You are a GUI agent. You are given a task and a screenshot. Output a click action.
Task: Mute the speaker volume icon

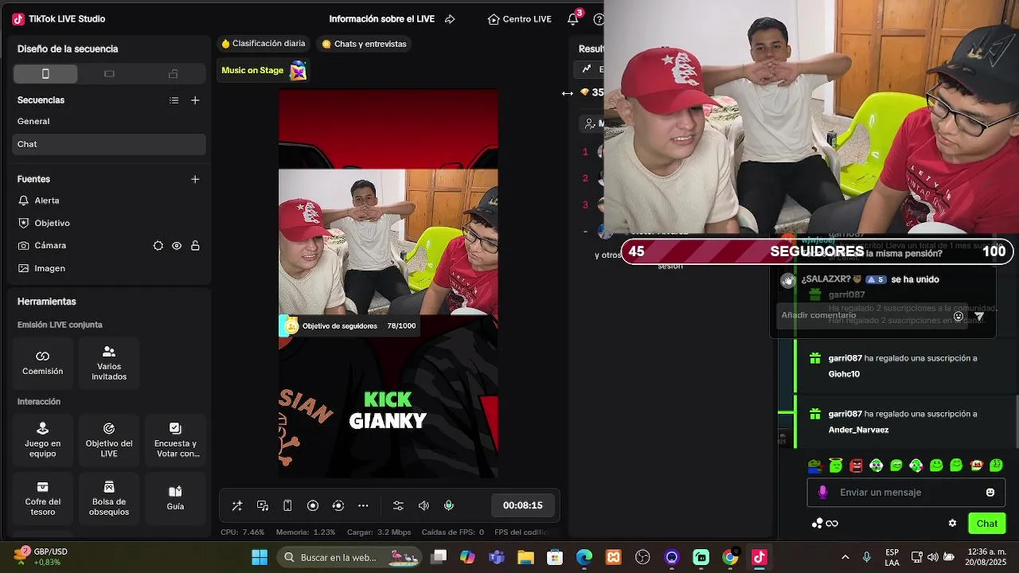424,505
